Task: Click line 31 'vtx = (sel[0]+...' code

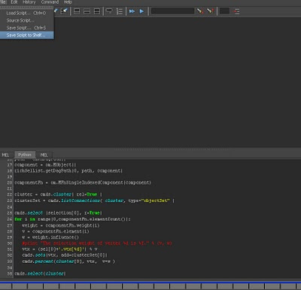Action: pyautogui.click(x=59, y=249)
